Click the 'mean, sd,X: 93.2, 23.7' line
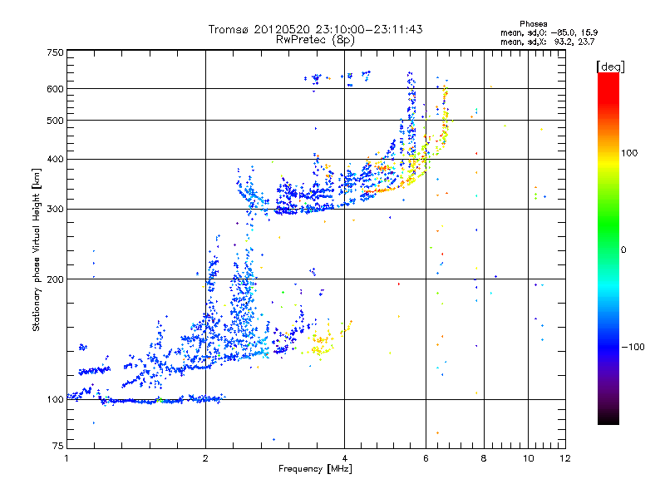This screenshot has width=665, height=499. (x=548, y=42)
